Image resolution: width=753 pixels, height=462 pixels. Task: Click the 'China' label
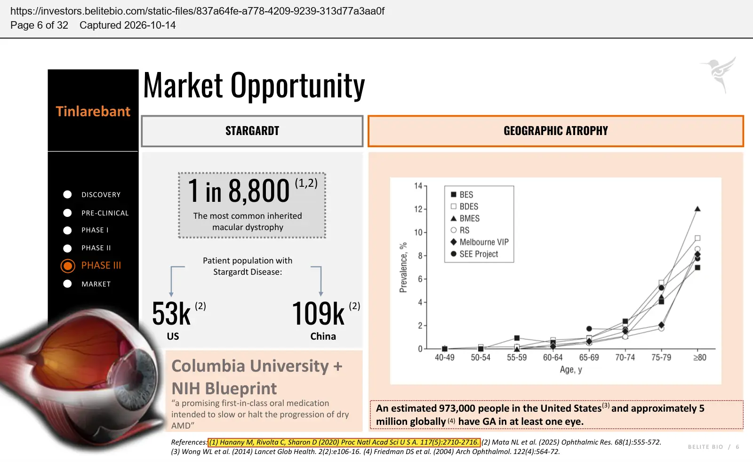323,336
